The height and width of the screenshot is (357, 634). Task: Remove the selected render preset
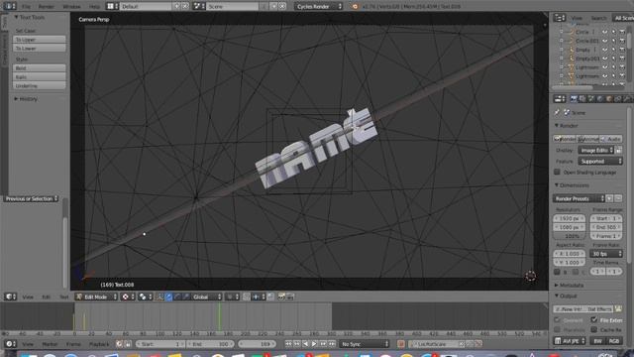[618, 198]
